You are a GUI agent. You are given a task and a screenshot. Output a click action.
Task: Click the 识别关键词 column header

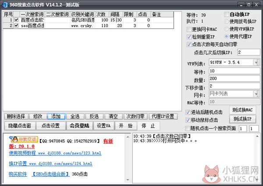tap(82, 14)
